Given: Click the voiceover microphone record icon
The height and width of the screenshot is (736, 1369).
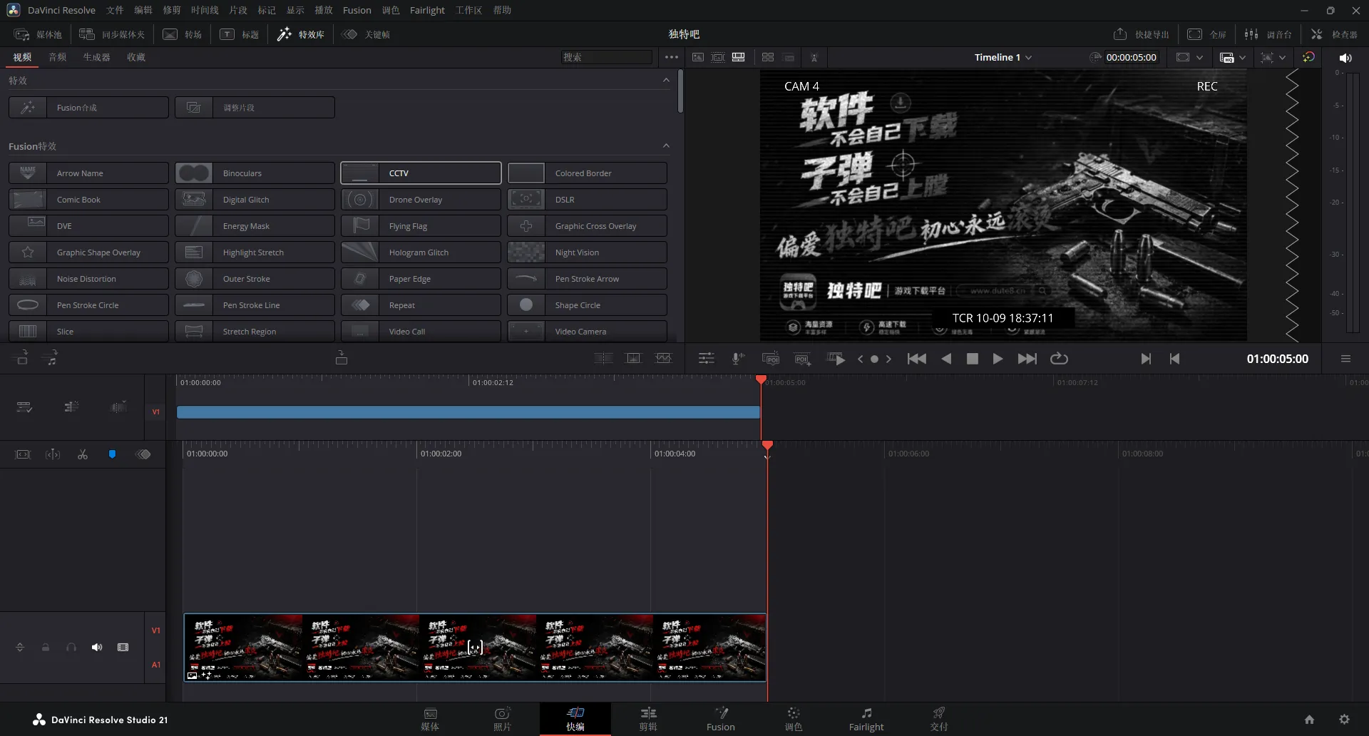Looking at the screenshot, I should pyautogui.click(x=738, y=359).
